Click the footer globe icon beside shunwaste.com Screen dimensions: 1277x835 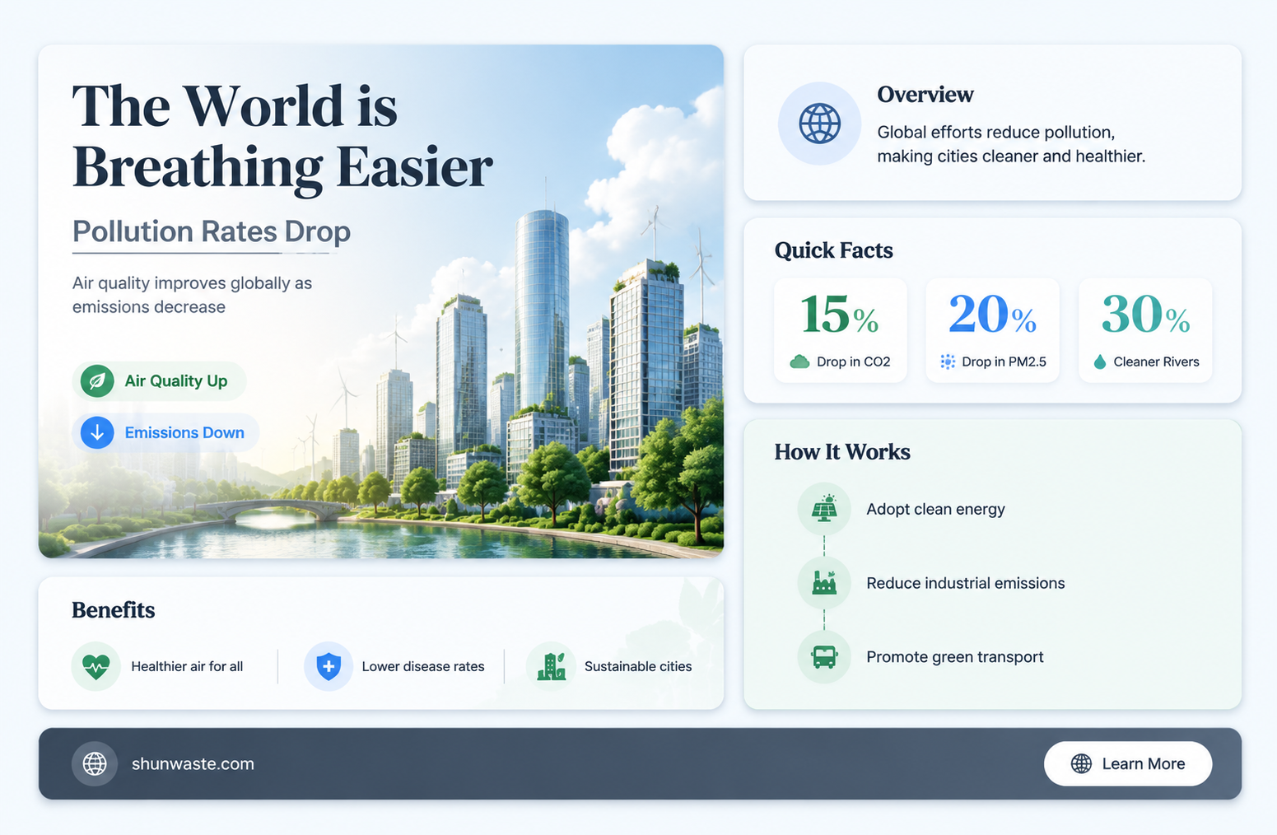click(95, 763)
